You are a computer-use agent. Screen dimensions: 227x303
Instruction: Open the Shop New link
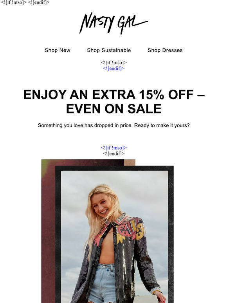coord(58,50)
